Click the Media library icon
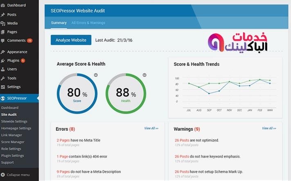Viewport: 291px width, 181px height. [x=3, y=23]
